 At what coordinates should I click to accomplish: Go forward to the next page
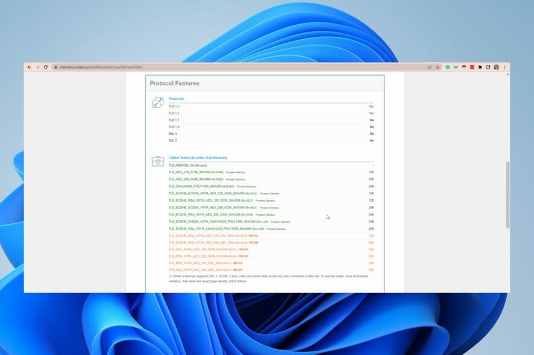pos(37,67)
